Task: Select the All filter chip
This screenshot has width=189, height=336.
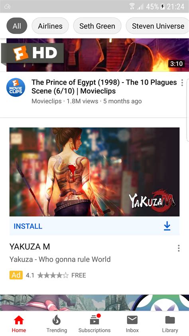Action: coord(17,26)
